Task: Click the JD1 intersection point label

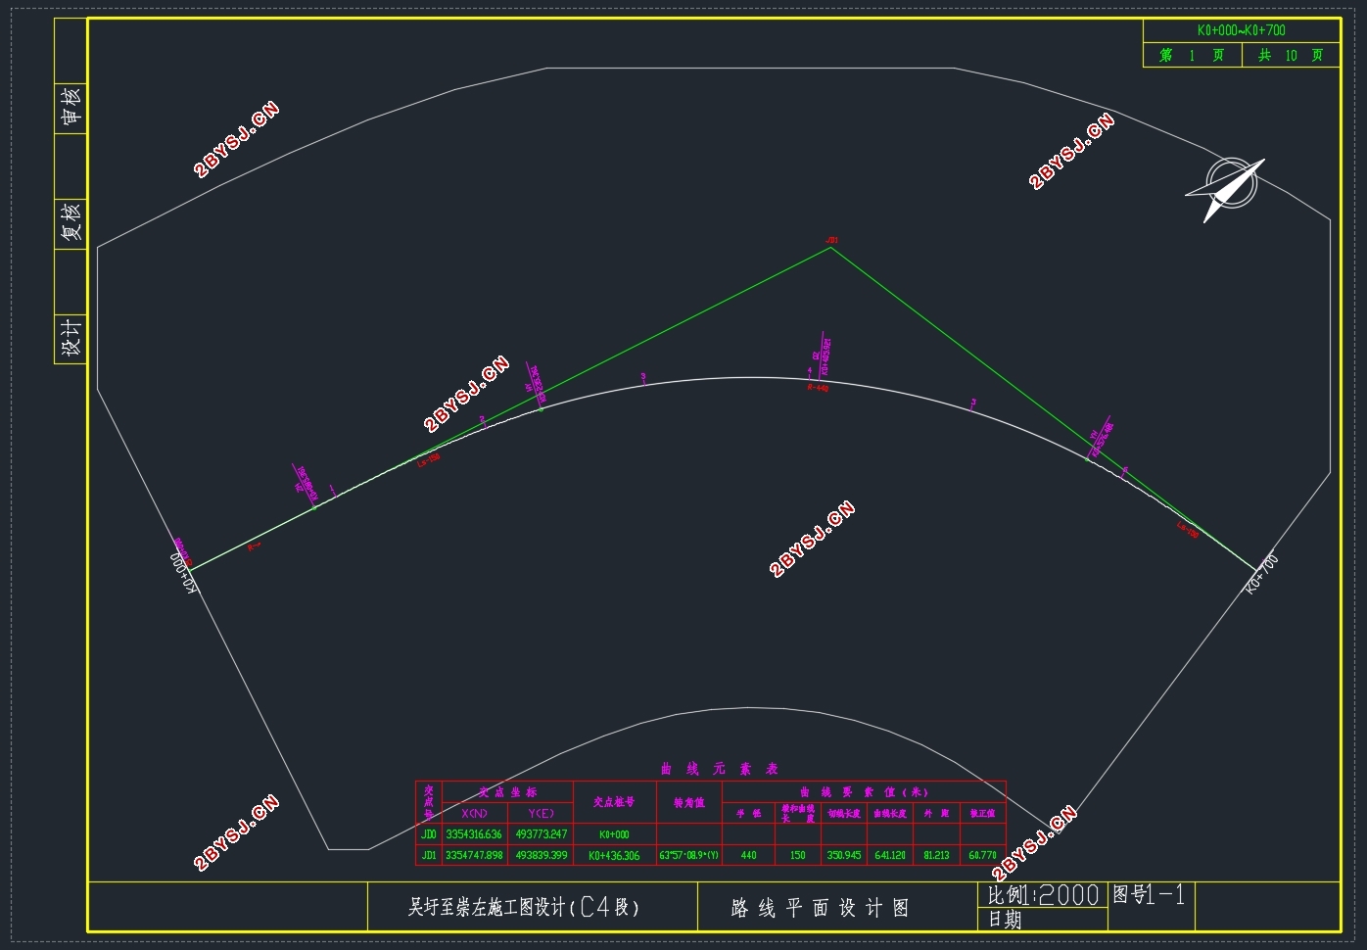Action: click(831, 239)
